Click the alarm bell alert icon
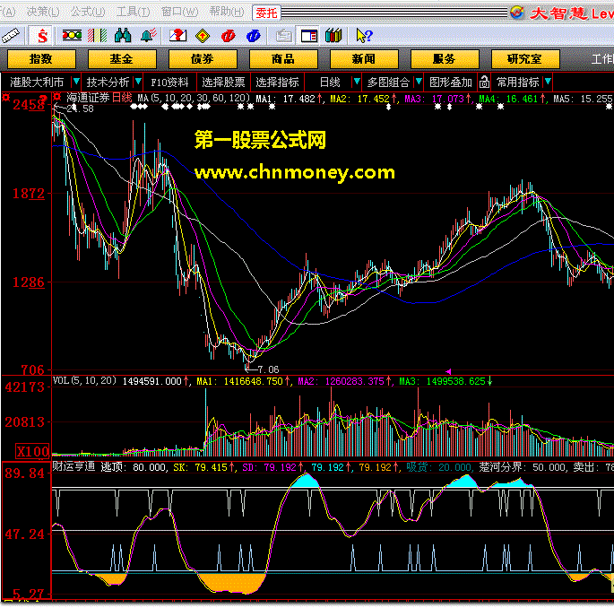 coord(149,36)
